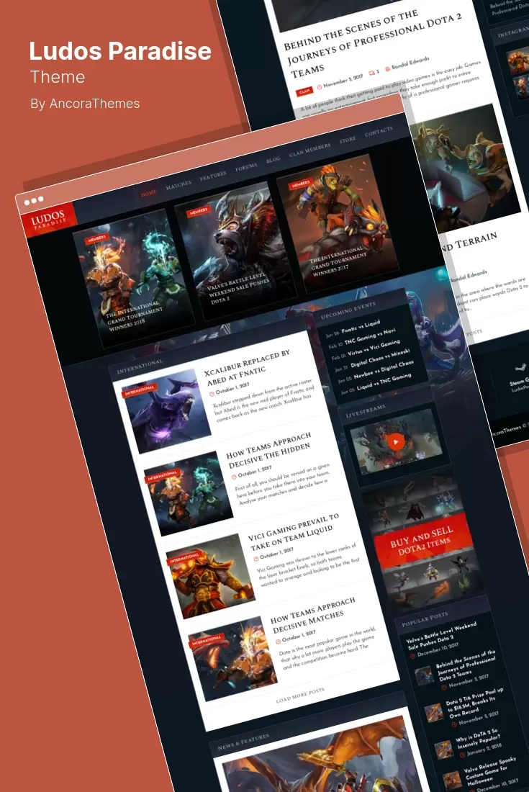Screen dimensions: 529x792
Task: Click International tag on Vici Gaming thumbnail
Action: [x=184, y=557]
